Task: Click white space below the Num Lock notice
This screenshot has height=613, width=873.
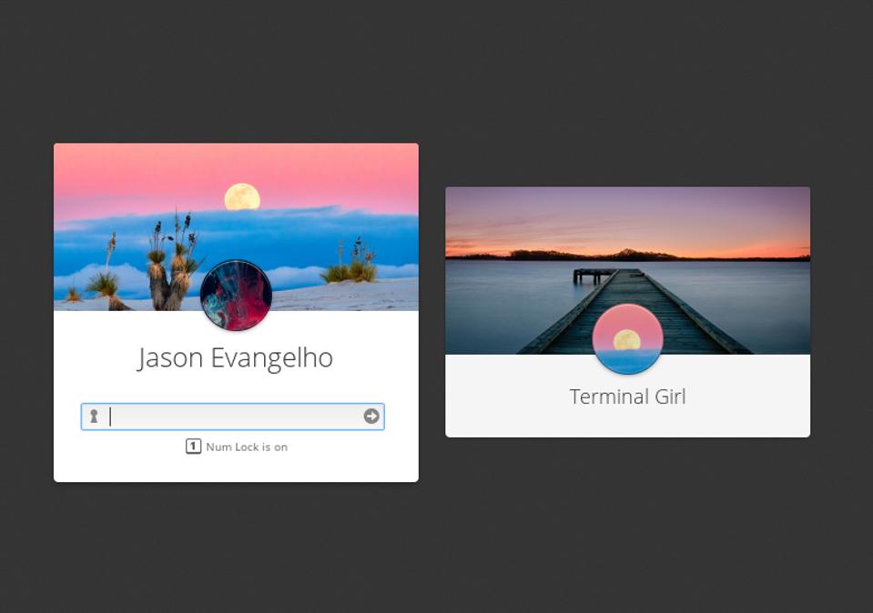Action: click(x=235, y=467)
